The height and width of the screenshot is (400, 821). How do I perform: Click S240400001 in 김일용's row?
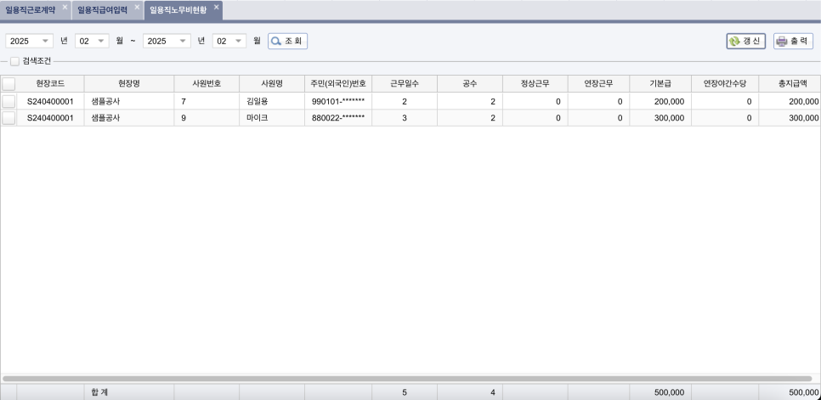coord(50,101)
